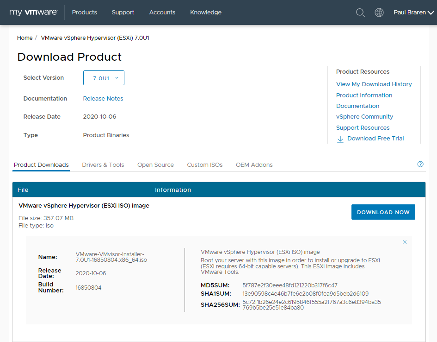Switch to the Open Source tab

(155, 165)
